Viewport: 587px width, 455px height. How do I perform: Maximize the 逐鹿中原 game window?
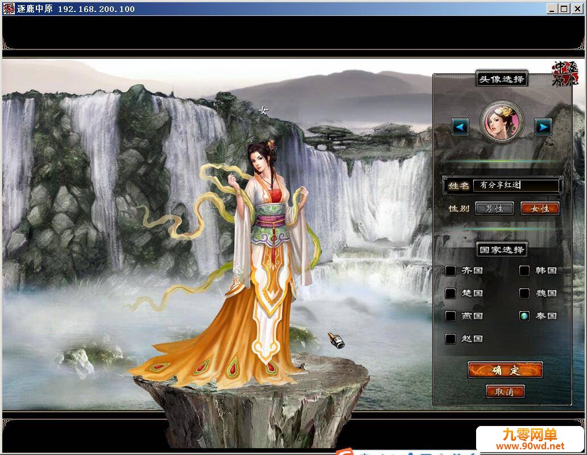coord(564,9)
